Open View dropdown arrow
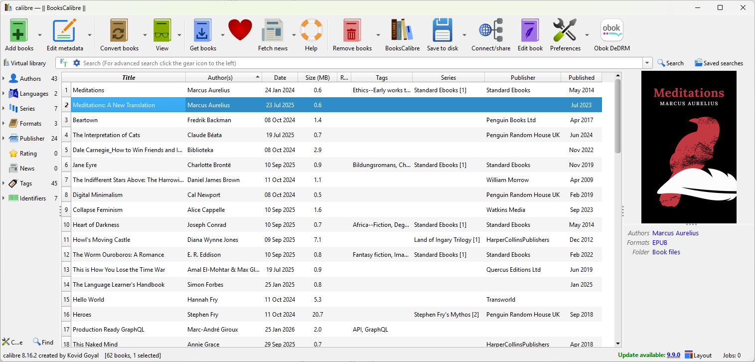 [x=179, y=35]
